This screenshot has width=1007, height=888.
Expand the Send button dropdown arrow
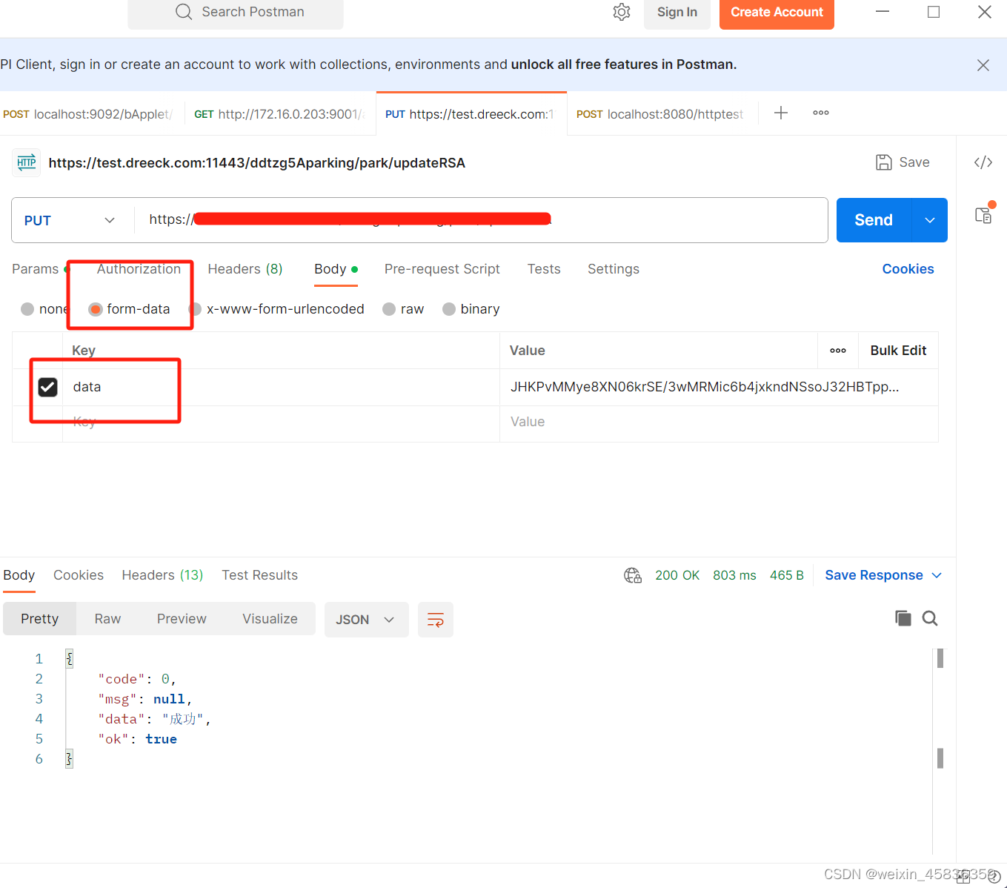(930, 220)
